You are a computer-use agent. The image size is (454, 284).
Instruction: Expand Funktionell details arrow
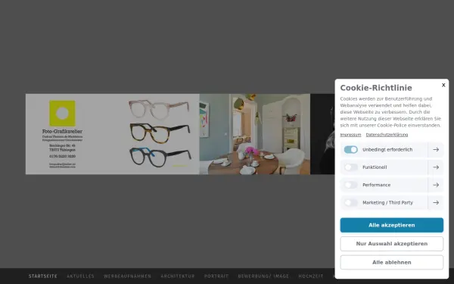(436, 167)
